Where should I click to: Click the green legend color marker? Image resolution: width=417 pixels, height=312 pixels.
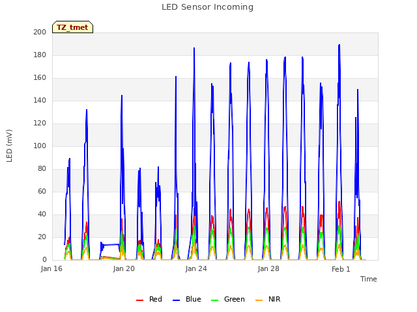(214, 300)
